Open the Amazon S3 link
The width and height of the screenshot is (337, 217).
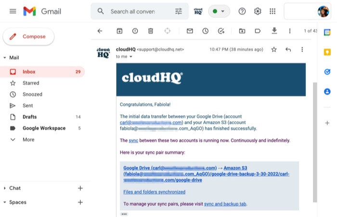[235, 168]
